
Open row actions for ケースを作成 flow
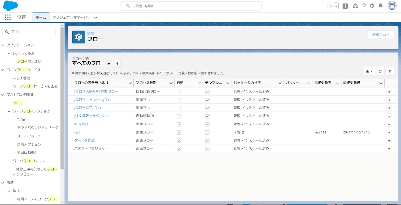click(389, 141)
